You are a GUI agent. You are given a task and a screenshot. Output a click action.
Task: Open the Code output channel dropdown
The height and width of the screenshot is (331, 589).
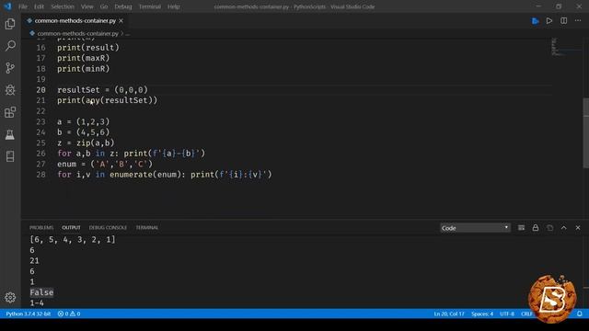[475, 228]
